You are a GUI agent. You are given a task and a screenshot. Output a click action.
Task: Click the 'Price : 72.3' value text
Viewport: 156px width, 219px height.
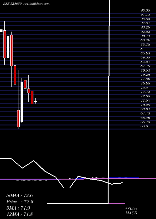coord(19,202)
